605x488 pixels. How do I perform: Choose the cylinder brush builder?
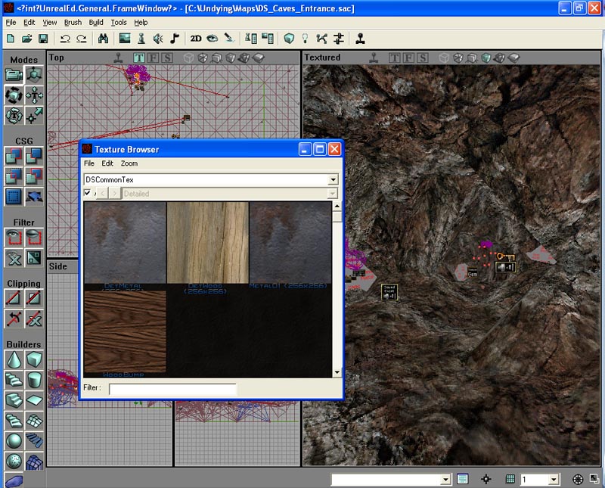34,380
